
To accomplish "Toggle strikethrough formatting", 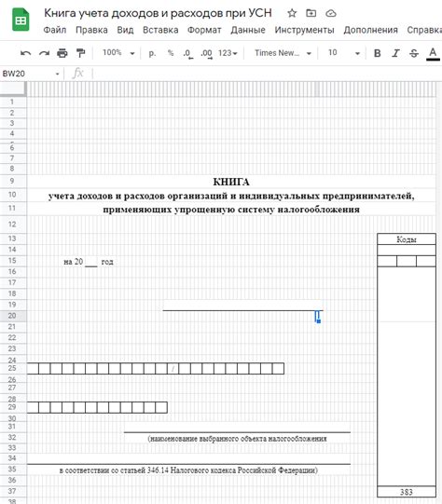I will click(x=414, y=53).
